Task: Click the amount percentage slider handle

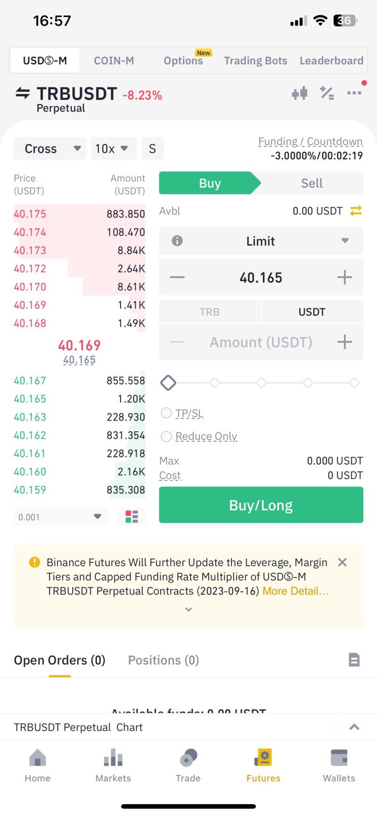Action: point(168,383)
